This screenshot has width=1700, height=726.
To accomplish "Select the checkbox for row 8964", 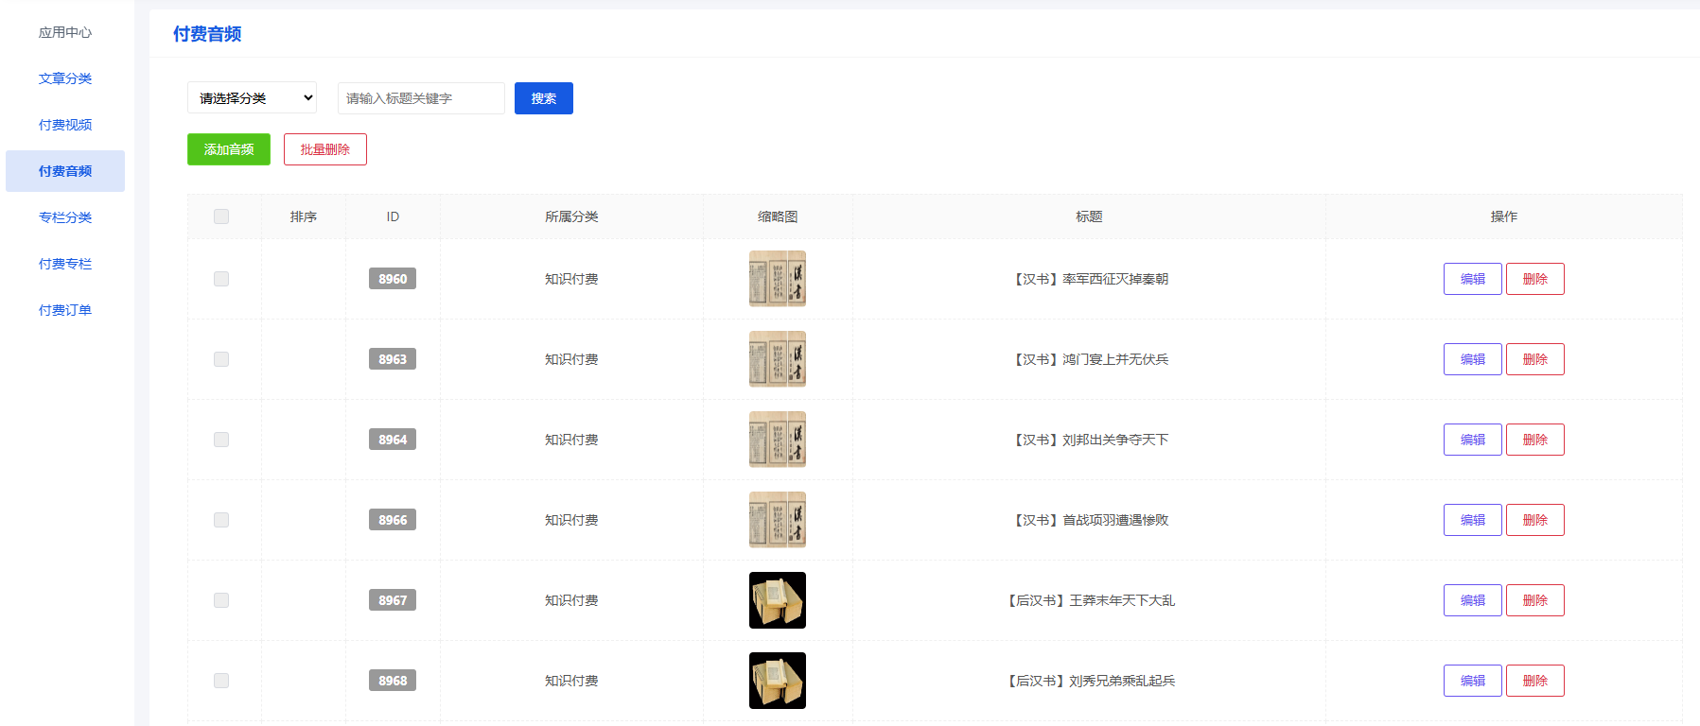I will click(x=221, y=440).
